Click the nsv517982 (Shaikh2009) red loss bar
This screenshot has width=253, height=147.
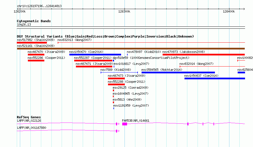[x=32, y=43]
